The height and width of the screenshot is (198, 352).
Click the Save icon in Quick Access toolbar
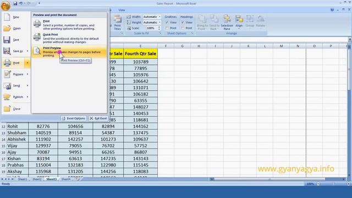click(15, 3)
